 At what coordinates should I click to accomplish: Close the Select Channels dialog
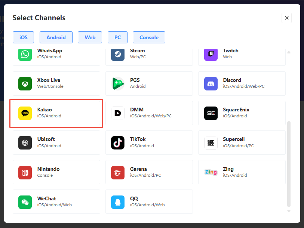pyautogui.click(x=286, y=18)
